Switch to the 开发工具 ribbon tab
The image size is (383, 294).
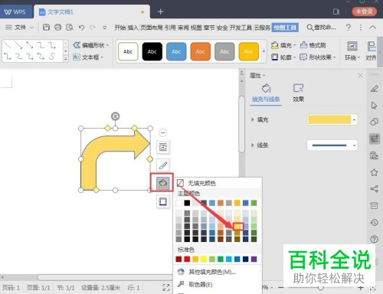pos(241,28)
